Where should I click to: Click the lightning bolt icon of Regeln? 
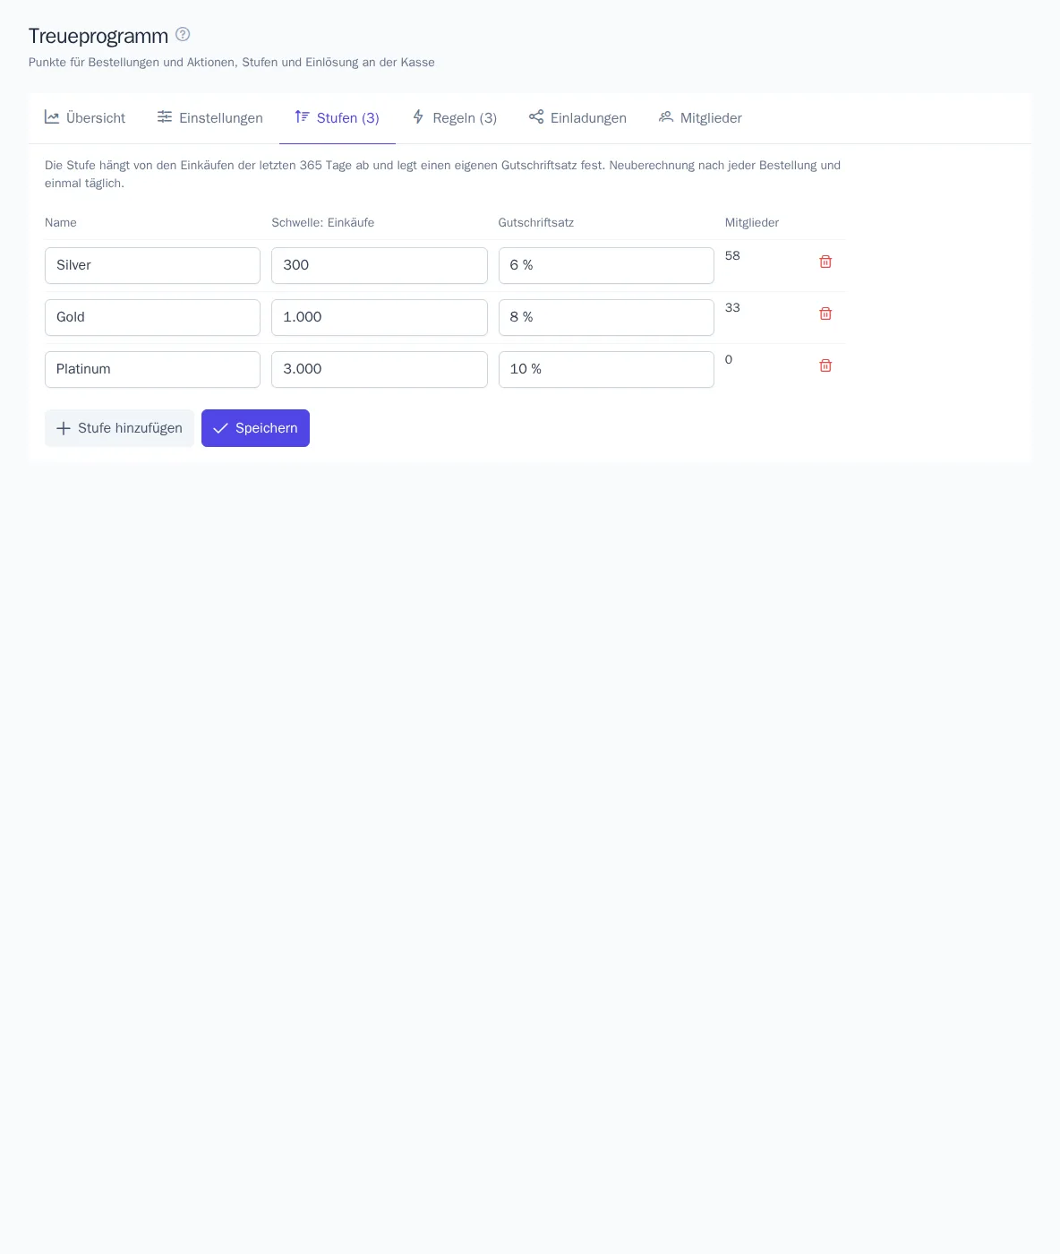tap(418, 117)
